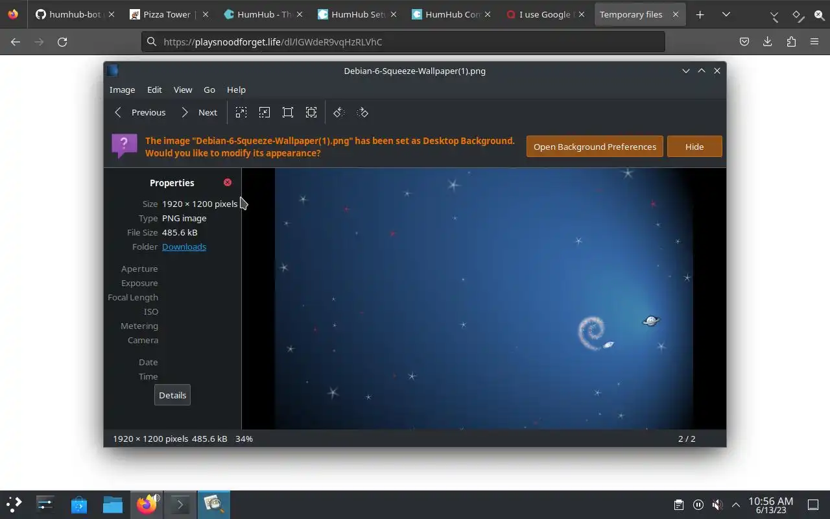Reload the current page
The height and width of the screenshot is (519, 830).
pyautogui.click(x=62, y=42)
